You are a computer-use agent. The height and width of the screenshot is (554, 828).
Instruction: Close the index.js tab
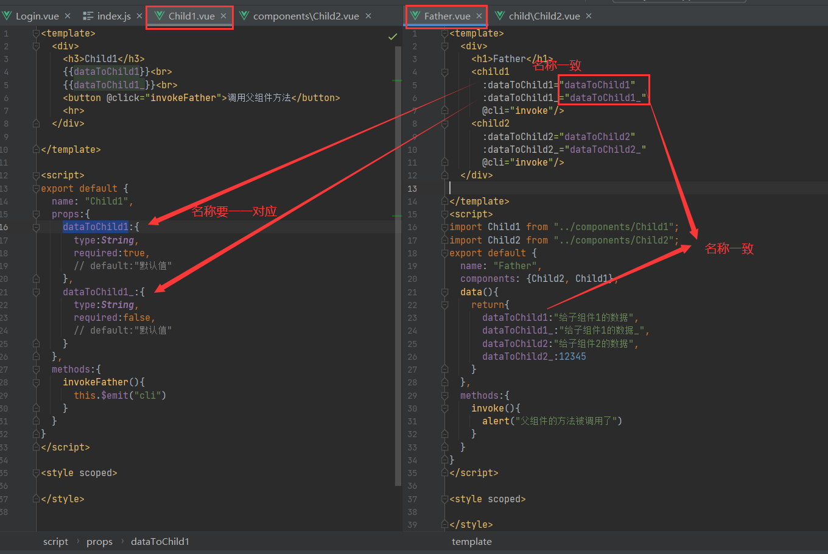pos(139,16)
